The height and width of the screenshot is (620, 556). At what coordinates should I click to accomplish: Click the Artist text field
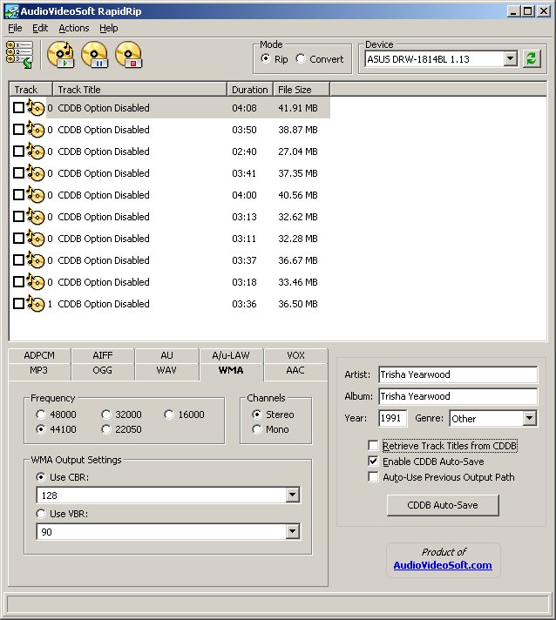[x=458, y=374]
